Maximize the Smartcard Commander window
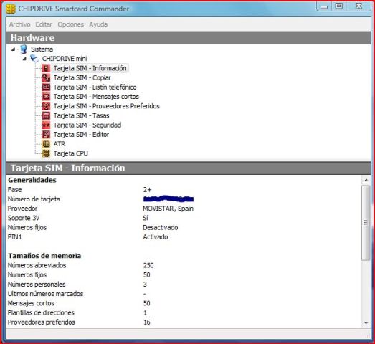Screen dimensions: 375x344 (x=338, y=6)
